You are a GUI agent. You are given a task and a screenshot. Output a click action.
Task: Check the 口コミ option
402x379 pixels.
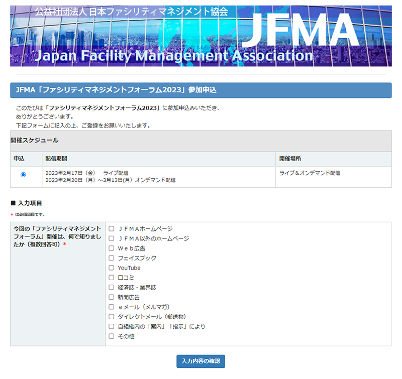(x=111, y=278)
